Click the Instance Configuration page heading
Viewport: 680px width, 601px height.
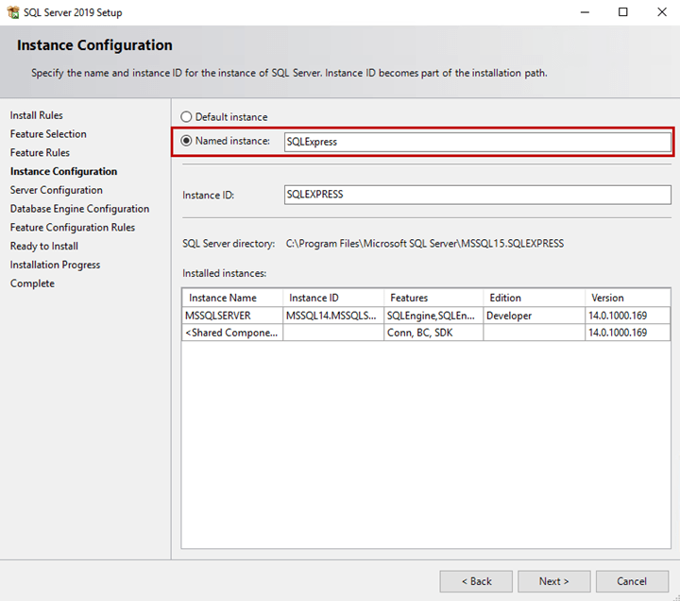click(94, 45)
